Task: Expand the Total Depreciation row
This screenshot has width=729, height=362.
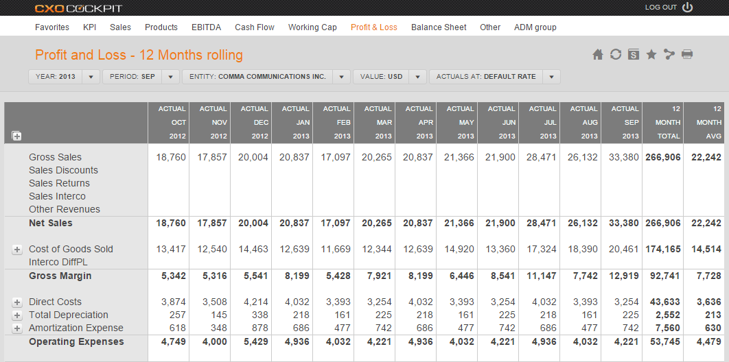Action: click(16, 315)
